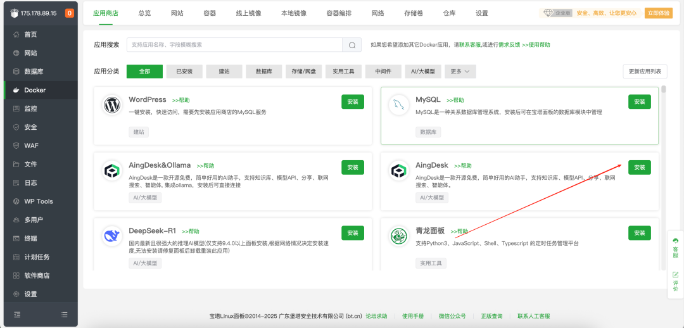Open 客服 customer service floating button
Viewport: 684px width, 328px height.
click(675, 248)
